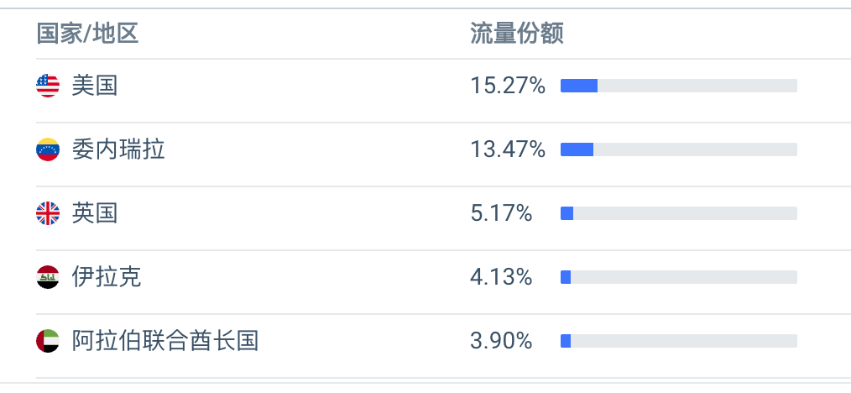The image size is (851, 393).
Task: Select the 委内瑞拉 country name
Action: tap(117, 149)
